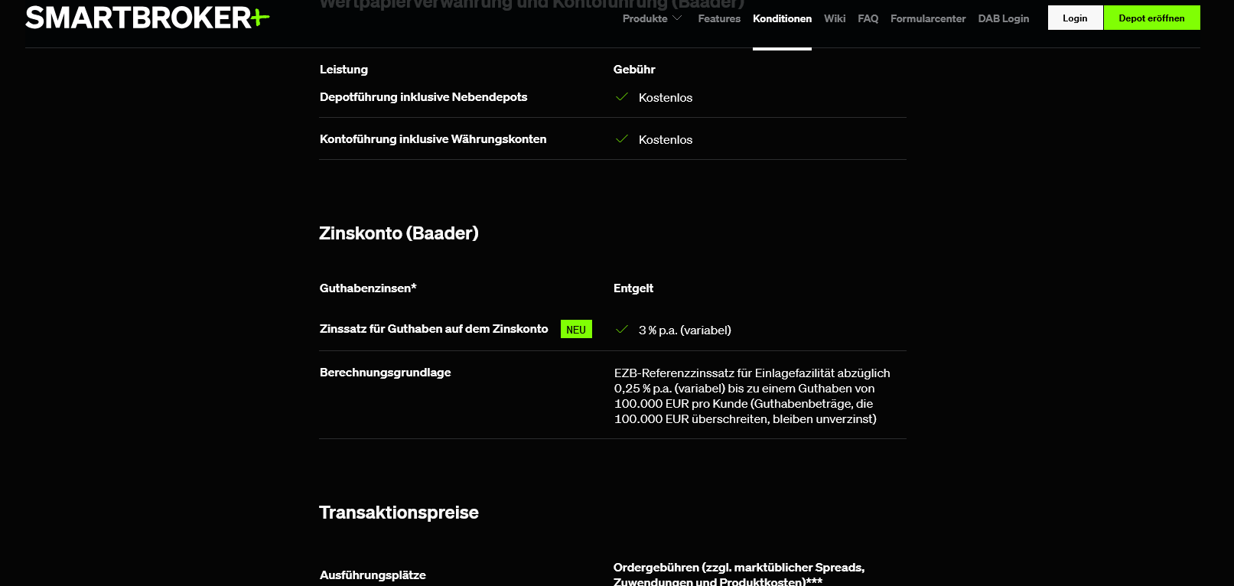
Task: Select the Konditionen nav item
Action: tap(782, 18)
